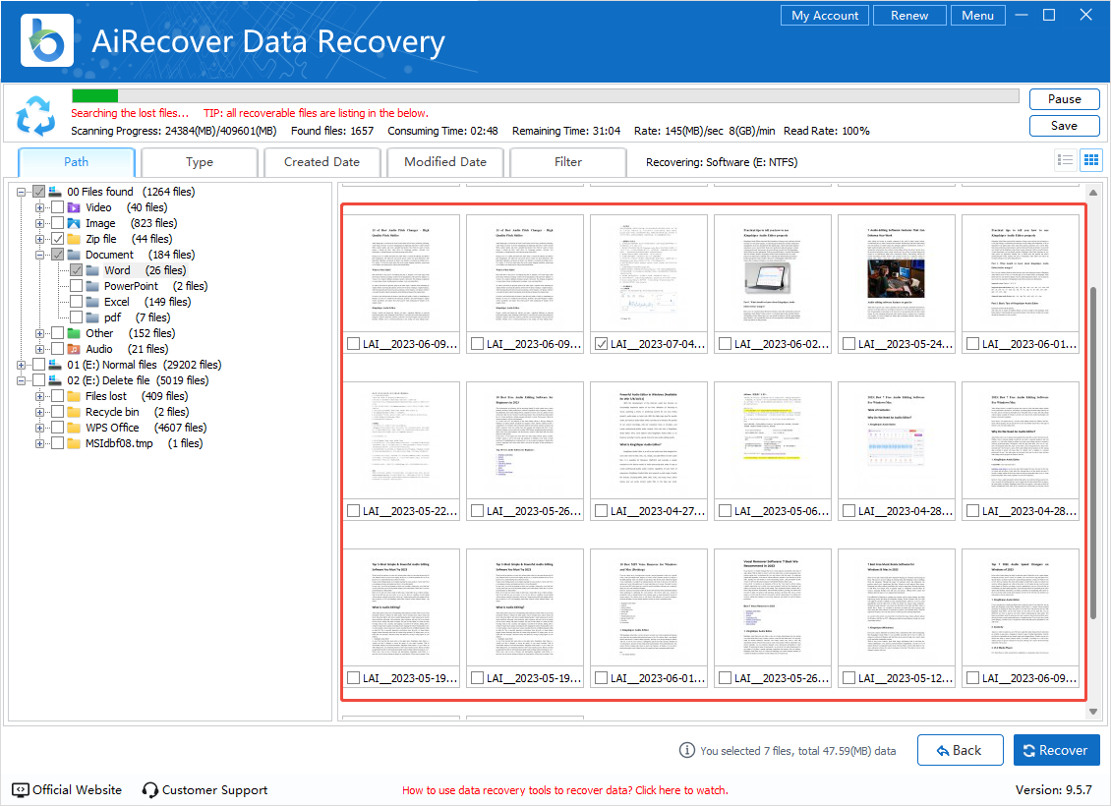Click the AiRecover app logo
The width and height of the screenshot is (1111, 806).
click(40, 40)
